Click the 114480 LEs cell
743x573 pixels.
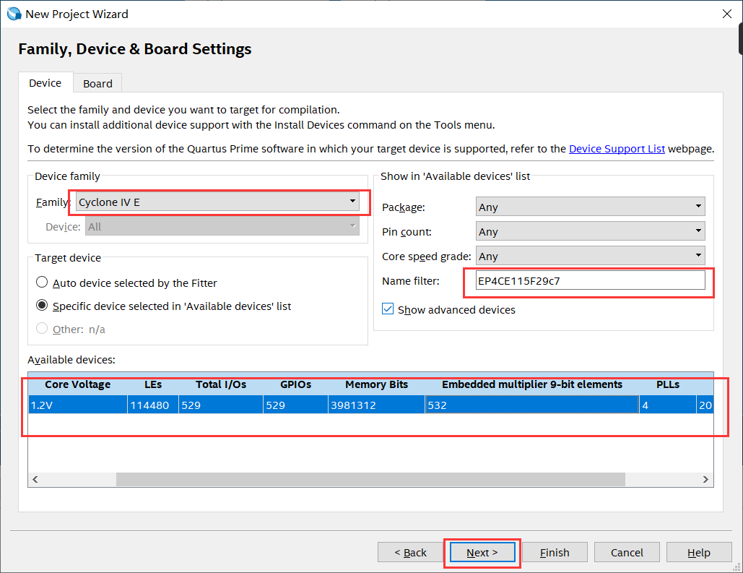[153, 405]
